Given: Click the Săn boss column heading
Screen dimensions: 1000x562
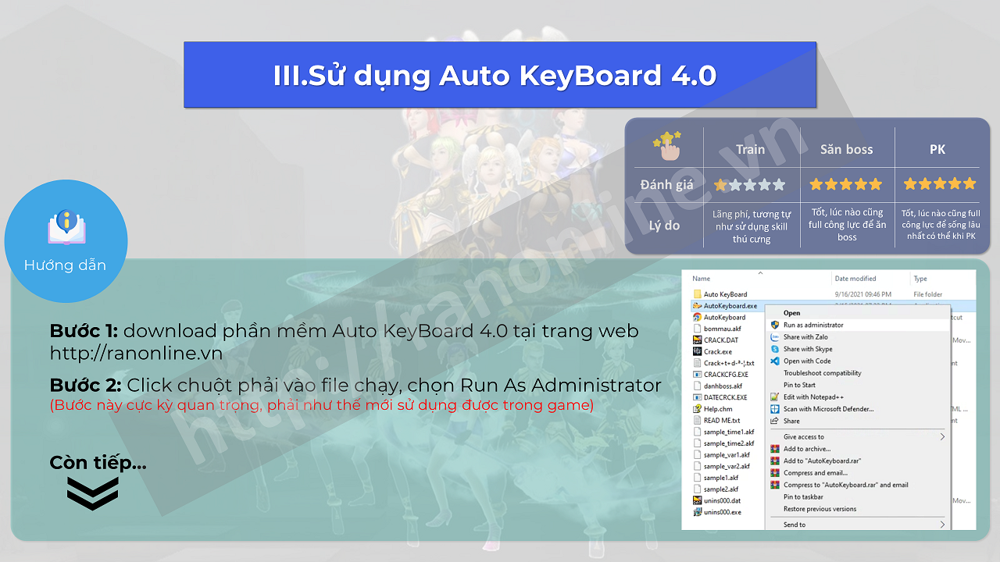Looking at the screenshot, I should 847,149.
